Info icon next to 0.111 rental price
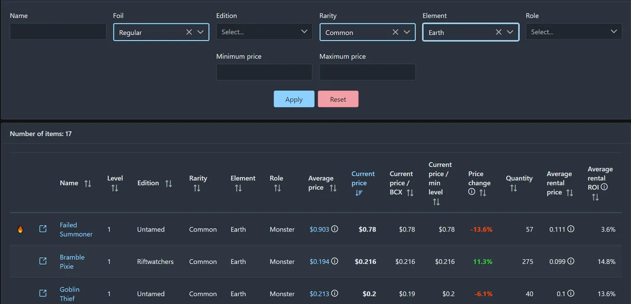The height and width of the screenshot is (304, 631). [571, 229]
